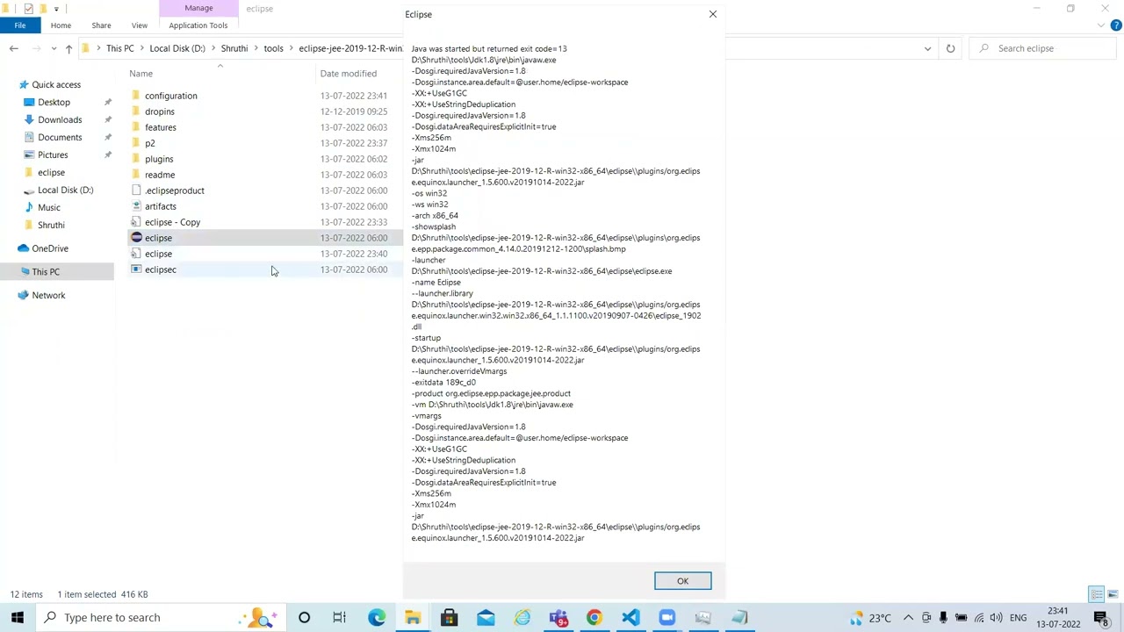Viewport: 1124px width, 632px height.
Task: Select the .eclipseproduct file
Action: (175, 190)
